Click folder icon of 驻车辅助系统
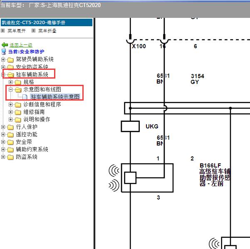Screen dimensions: 250x249 [x=10, y=75]
